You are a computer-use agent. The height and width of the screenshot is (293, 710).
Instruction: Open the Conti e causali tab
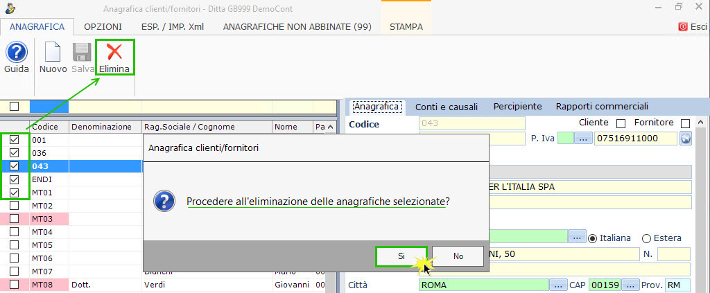[x=447, y=107]
